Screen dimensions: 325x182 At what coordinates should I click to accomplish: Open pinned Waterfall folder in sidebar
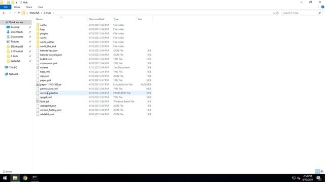pyautogui.click(x=15, y=61)
